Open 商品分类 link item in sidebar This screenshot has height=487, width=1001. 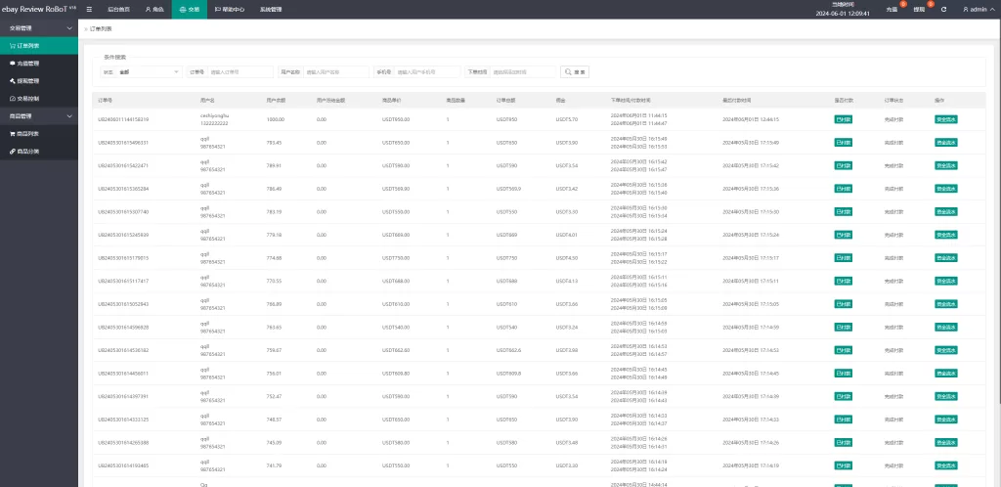click(x=27, y=151)
